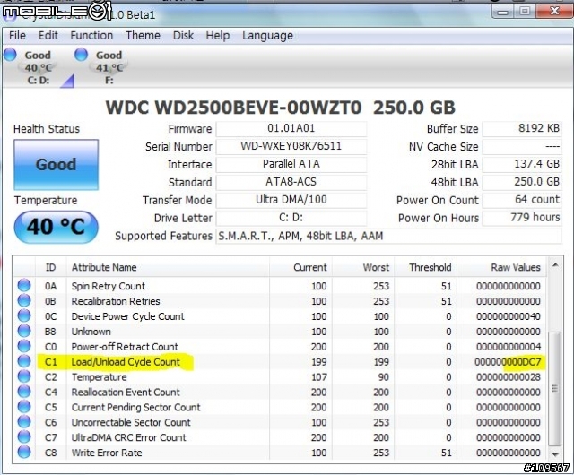Open the File menu
574x475 pixels.
[x=17, y=36]
